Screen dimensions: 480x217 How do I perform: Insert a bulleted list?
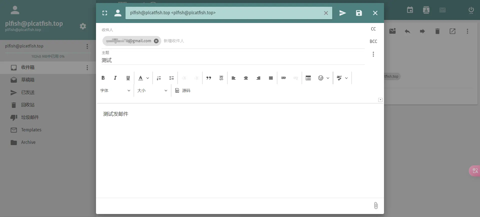171,78
